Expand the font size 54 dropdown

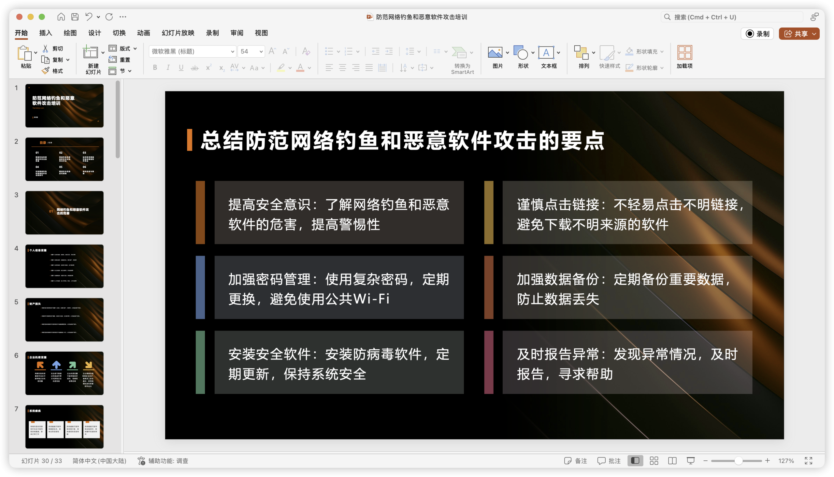coord(261,51)
